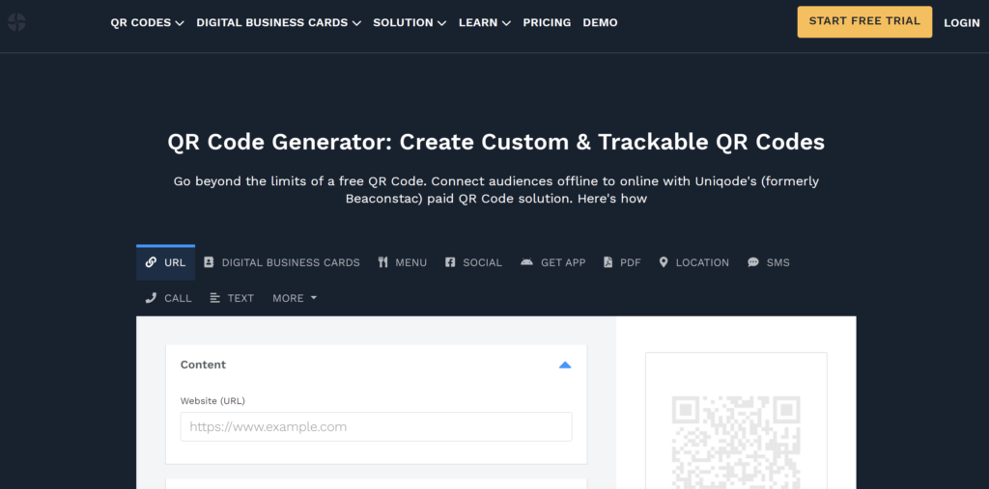The image size is (989, 489).
Task: Click the fork and knife Menu icon
Action: pos(382,262)
